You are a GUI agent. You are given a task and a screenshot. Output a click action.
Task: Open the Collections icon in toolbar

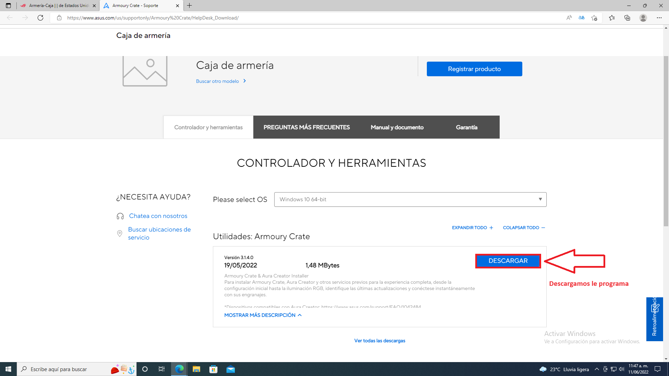pyautogui.click(x=627, y=18)
